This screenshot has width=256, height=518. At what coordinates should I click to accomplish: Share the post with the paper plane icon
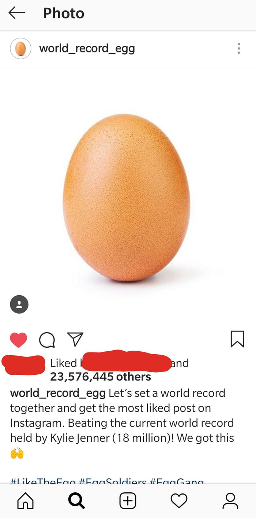(75, 339)
